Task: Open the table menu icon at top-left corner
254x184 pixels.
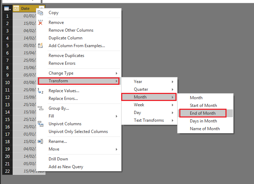Action: point(7,8)
